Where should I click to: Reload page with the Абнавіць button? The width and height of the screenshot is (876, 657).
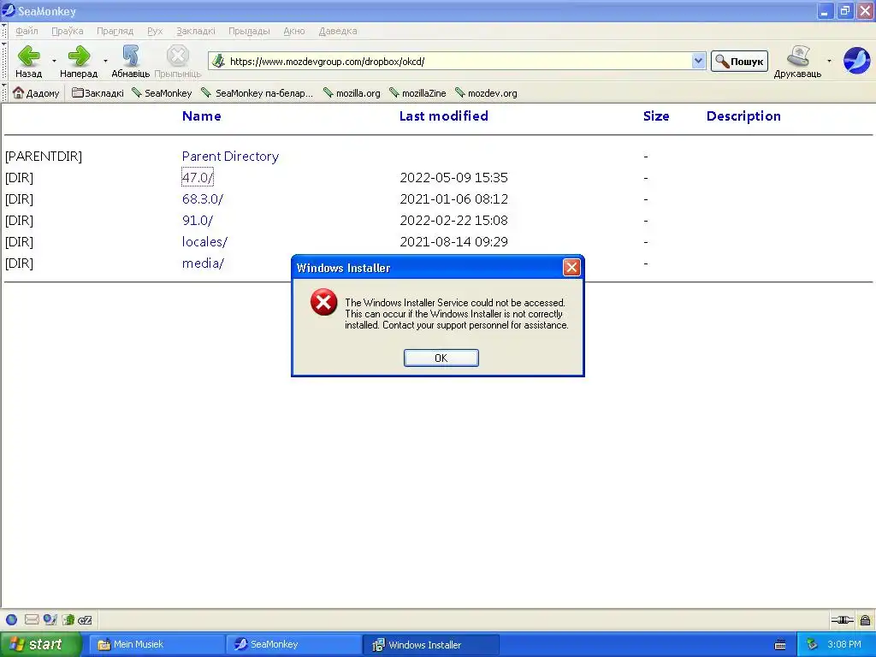[x=130, y=61]
